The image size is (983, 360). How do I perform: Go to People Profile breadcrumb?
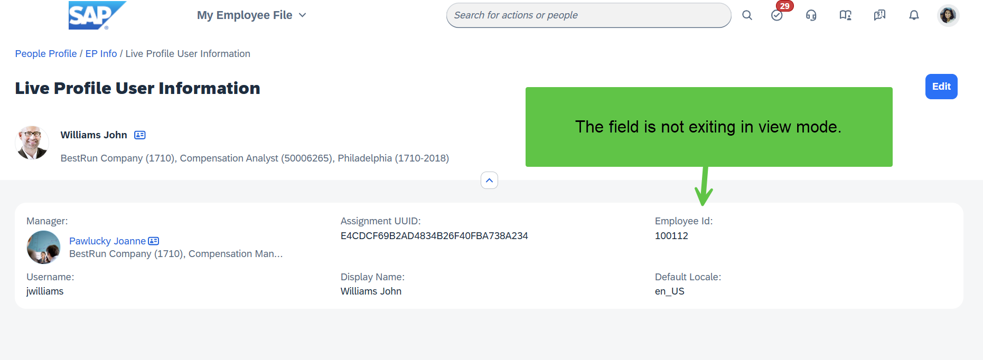46,54
